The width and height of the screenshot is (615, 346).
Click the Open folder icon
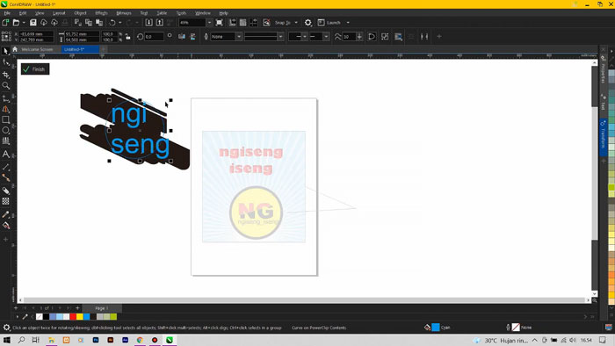tap(16, 23)
